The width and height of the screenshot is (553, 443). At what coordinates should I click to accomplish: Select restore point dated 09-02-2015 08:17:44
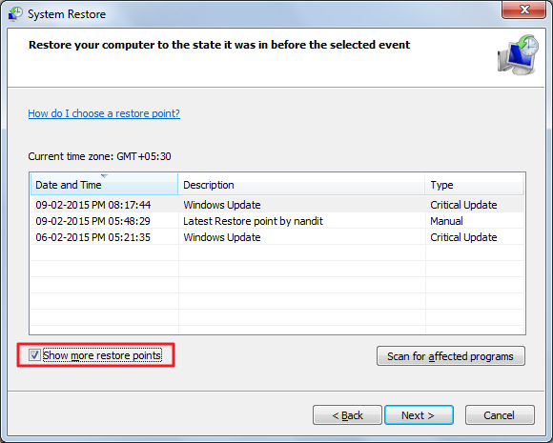point(277,205)
